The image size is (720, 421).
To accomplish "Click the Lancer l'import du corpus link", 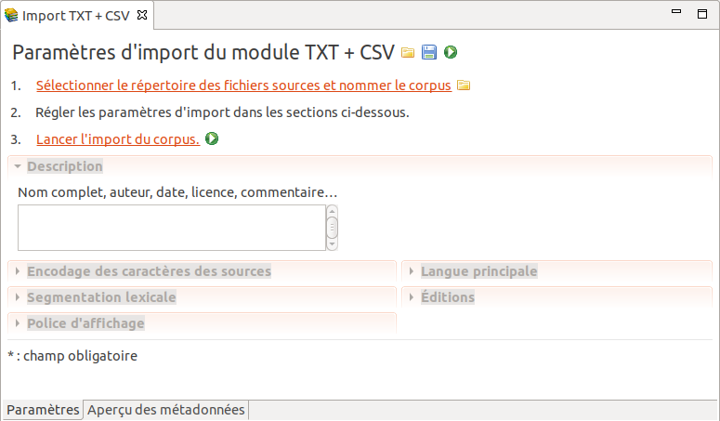I will pyautogui.click(x=118, y=139).
